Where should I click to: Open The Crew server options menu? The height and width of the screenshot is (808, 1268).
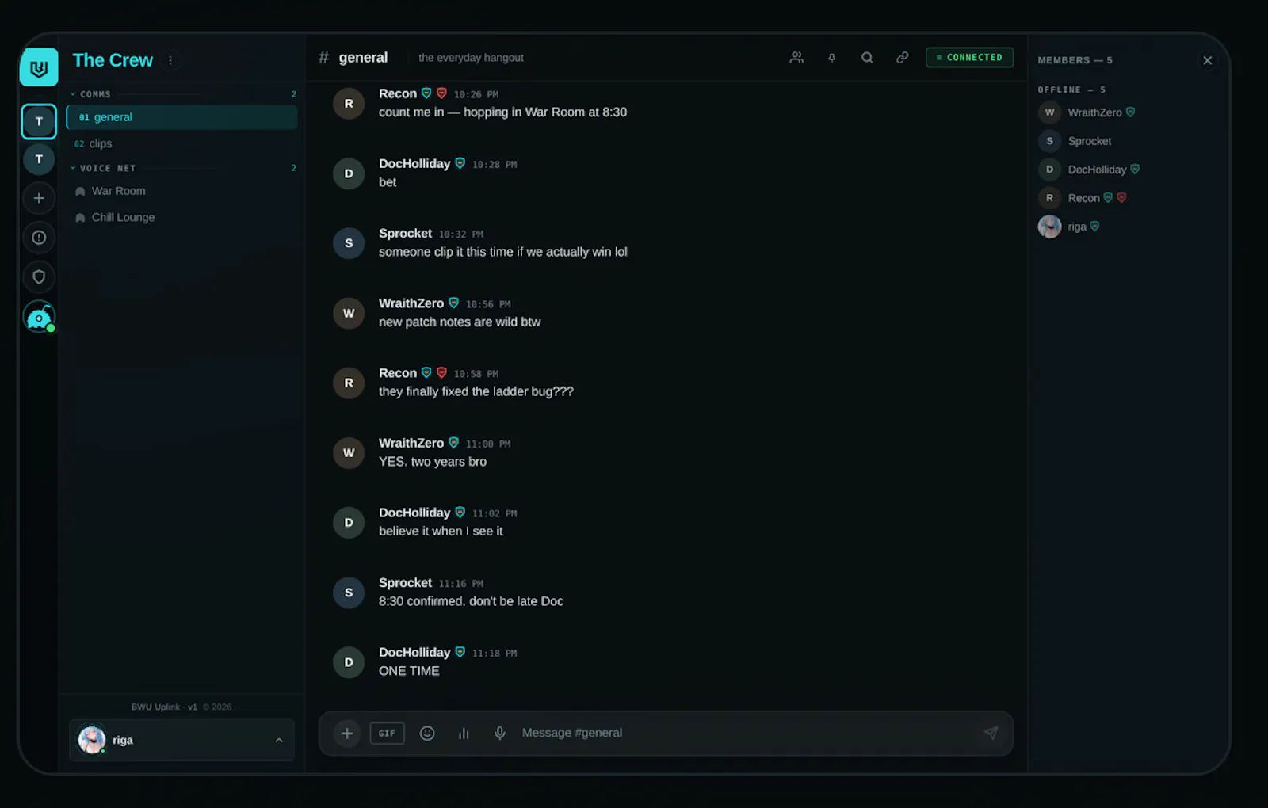(170, 60)
